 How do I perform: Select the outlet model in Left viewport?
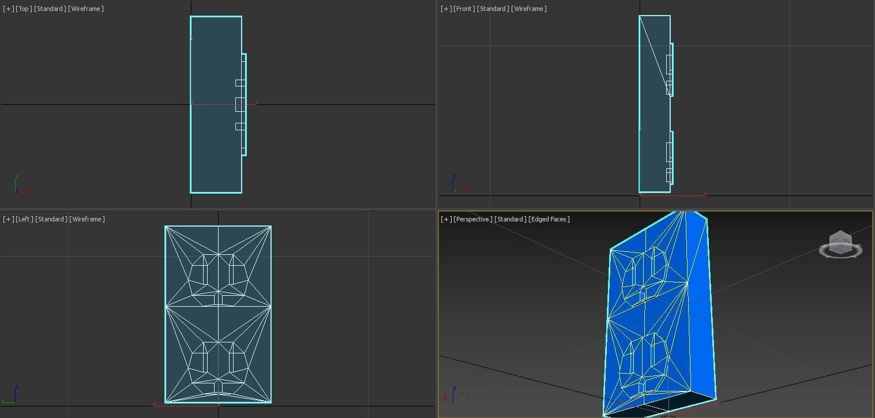(x=218, y=314)
